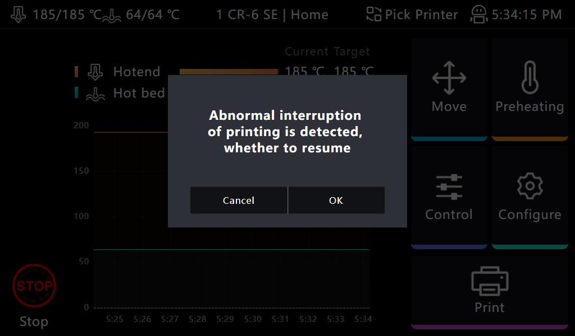Viewport: 575px width, 336px height.
Task: Tap the 5:34:15 PM clock display
Action: click(527, 15)
